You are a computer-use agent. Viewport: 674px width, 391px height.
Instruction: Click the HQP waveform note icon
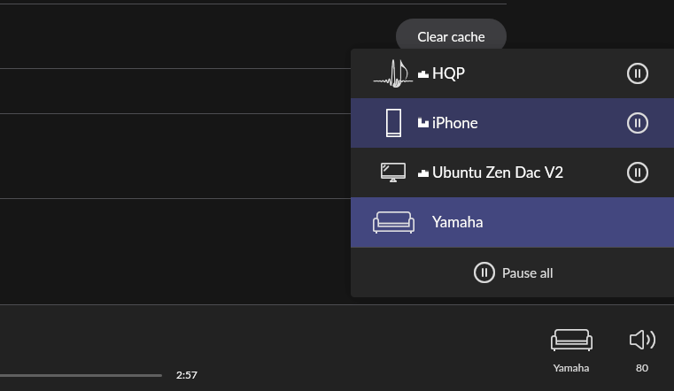(392, 73)
